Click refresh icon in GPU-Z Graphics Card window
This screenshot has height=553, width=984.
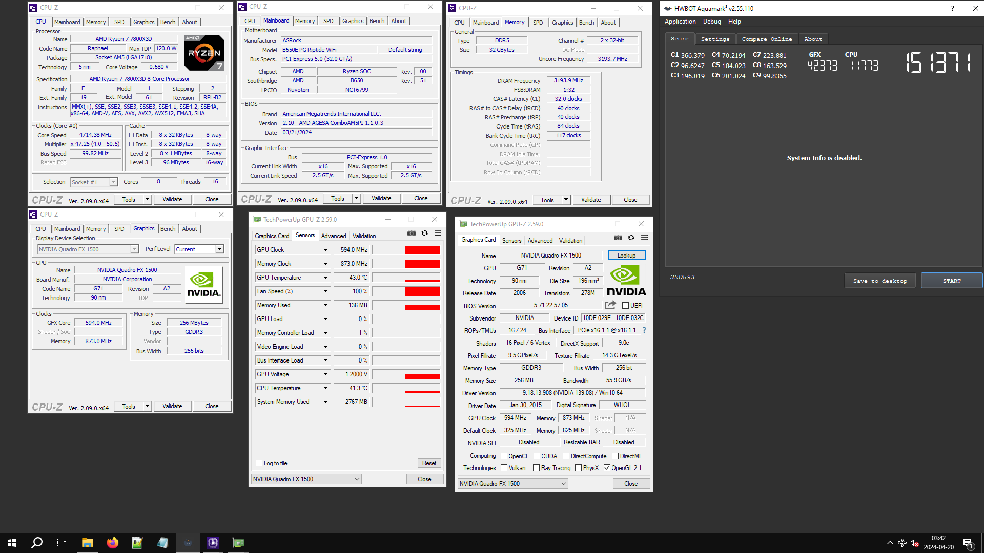coord(631,238)
